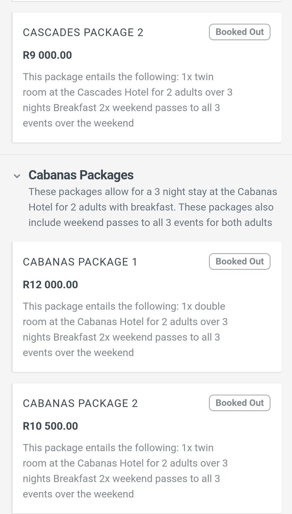
Task: Click the Cabanas Hotel twin room description
Action: coord(125,471)
